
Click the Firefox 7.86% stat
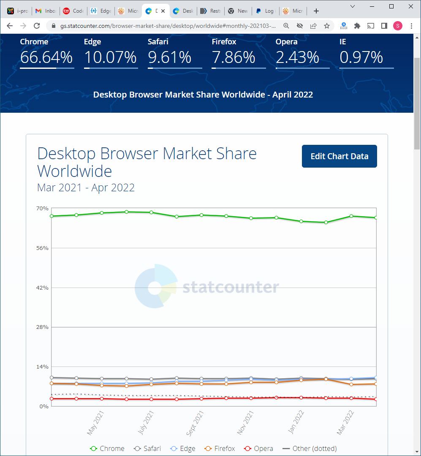click(239, 53)
